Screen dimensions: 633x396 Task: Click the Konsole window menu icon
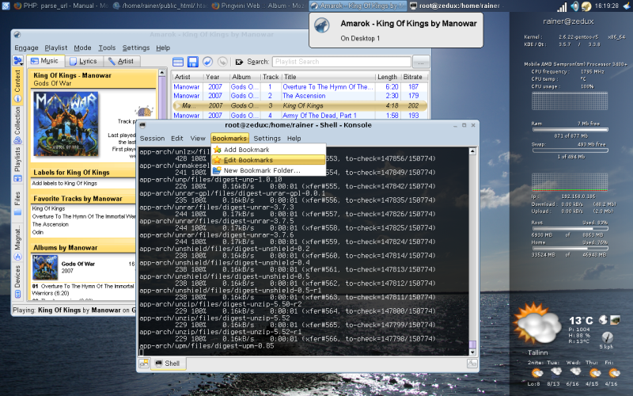coord(142,125)
